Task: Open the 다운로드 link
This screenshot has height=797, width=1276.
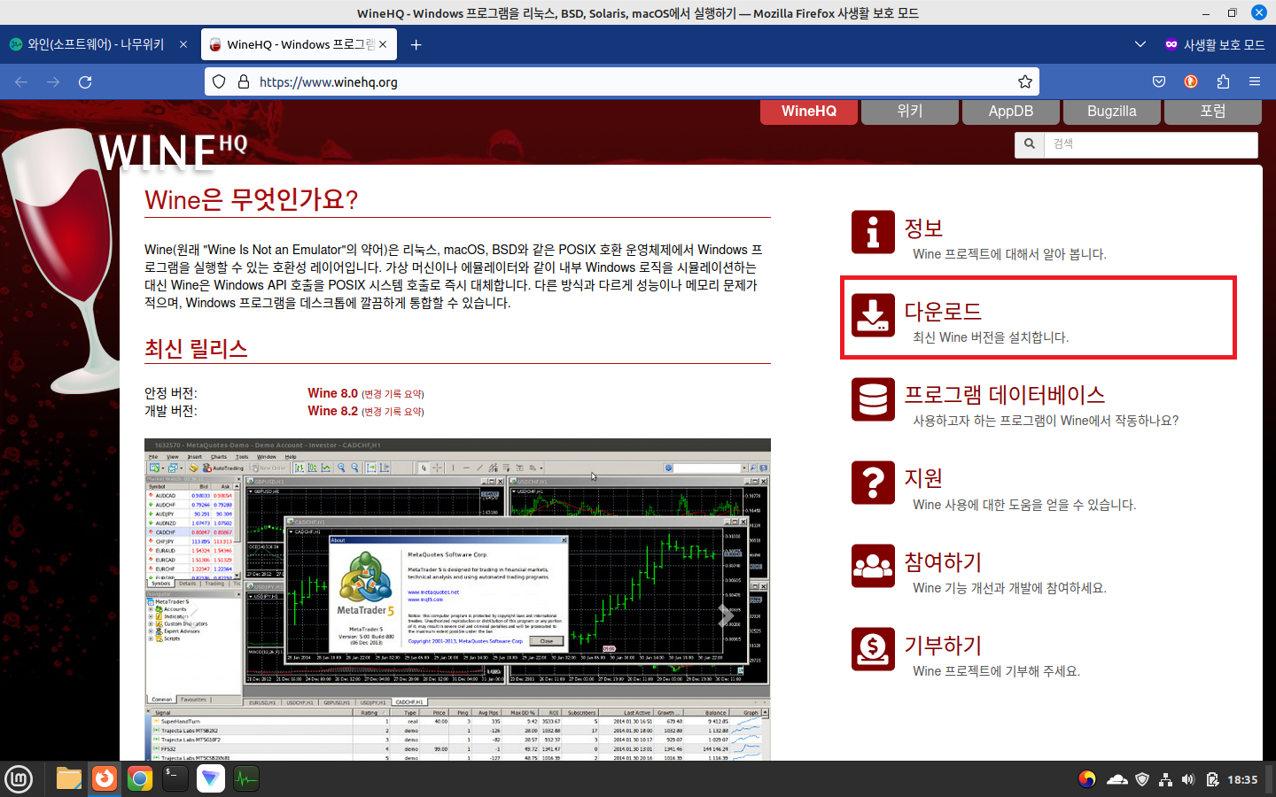Action: coord(943,312)
